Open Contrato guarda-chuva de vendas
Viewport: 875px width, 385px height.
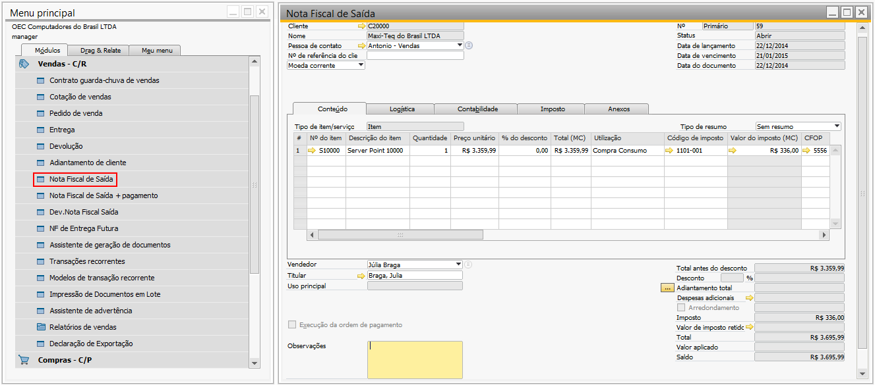(x=104, y=80)
